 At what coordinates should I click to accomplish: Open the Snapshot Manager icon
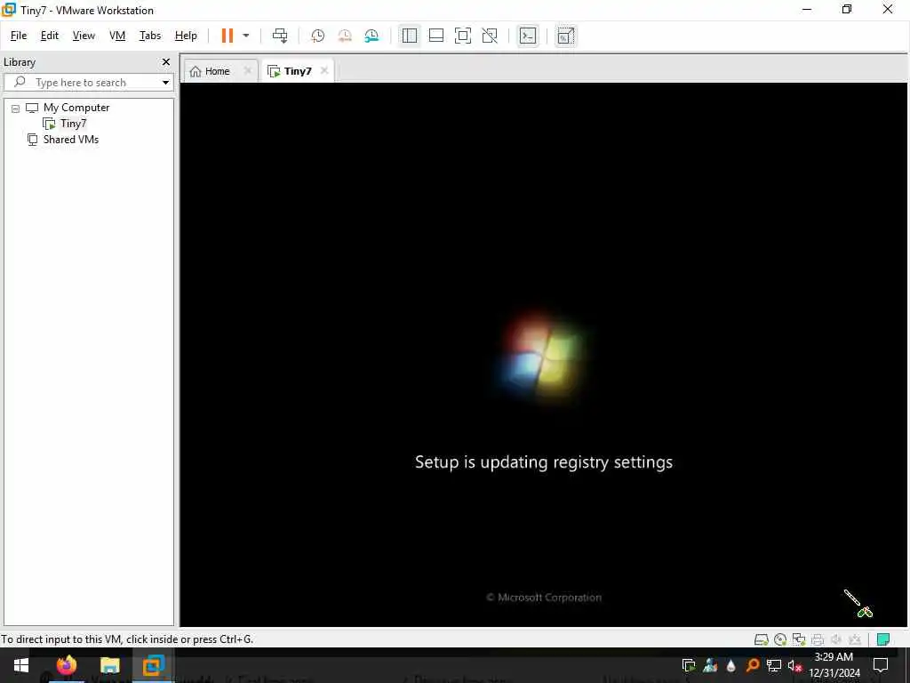coord(372,36)
